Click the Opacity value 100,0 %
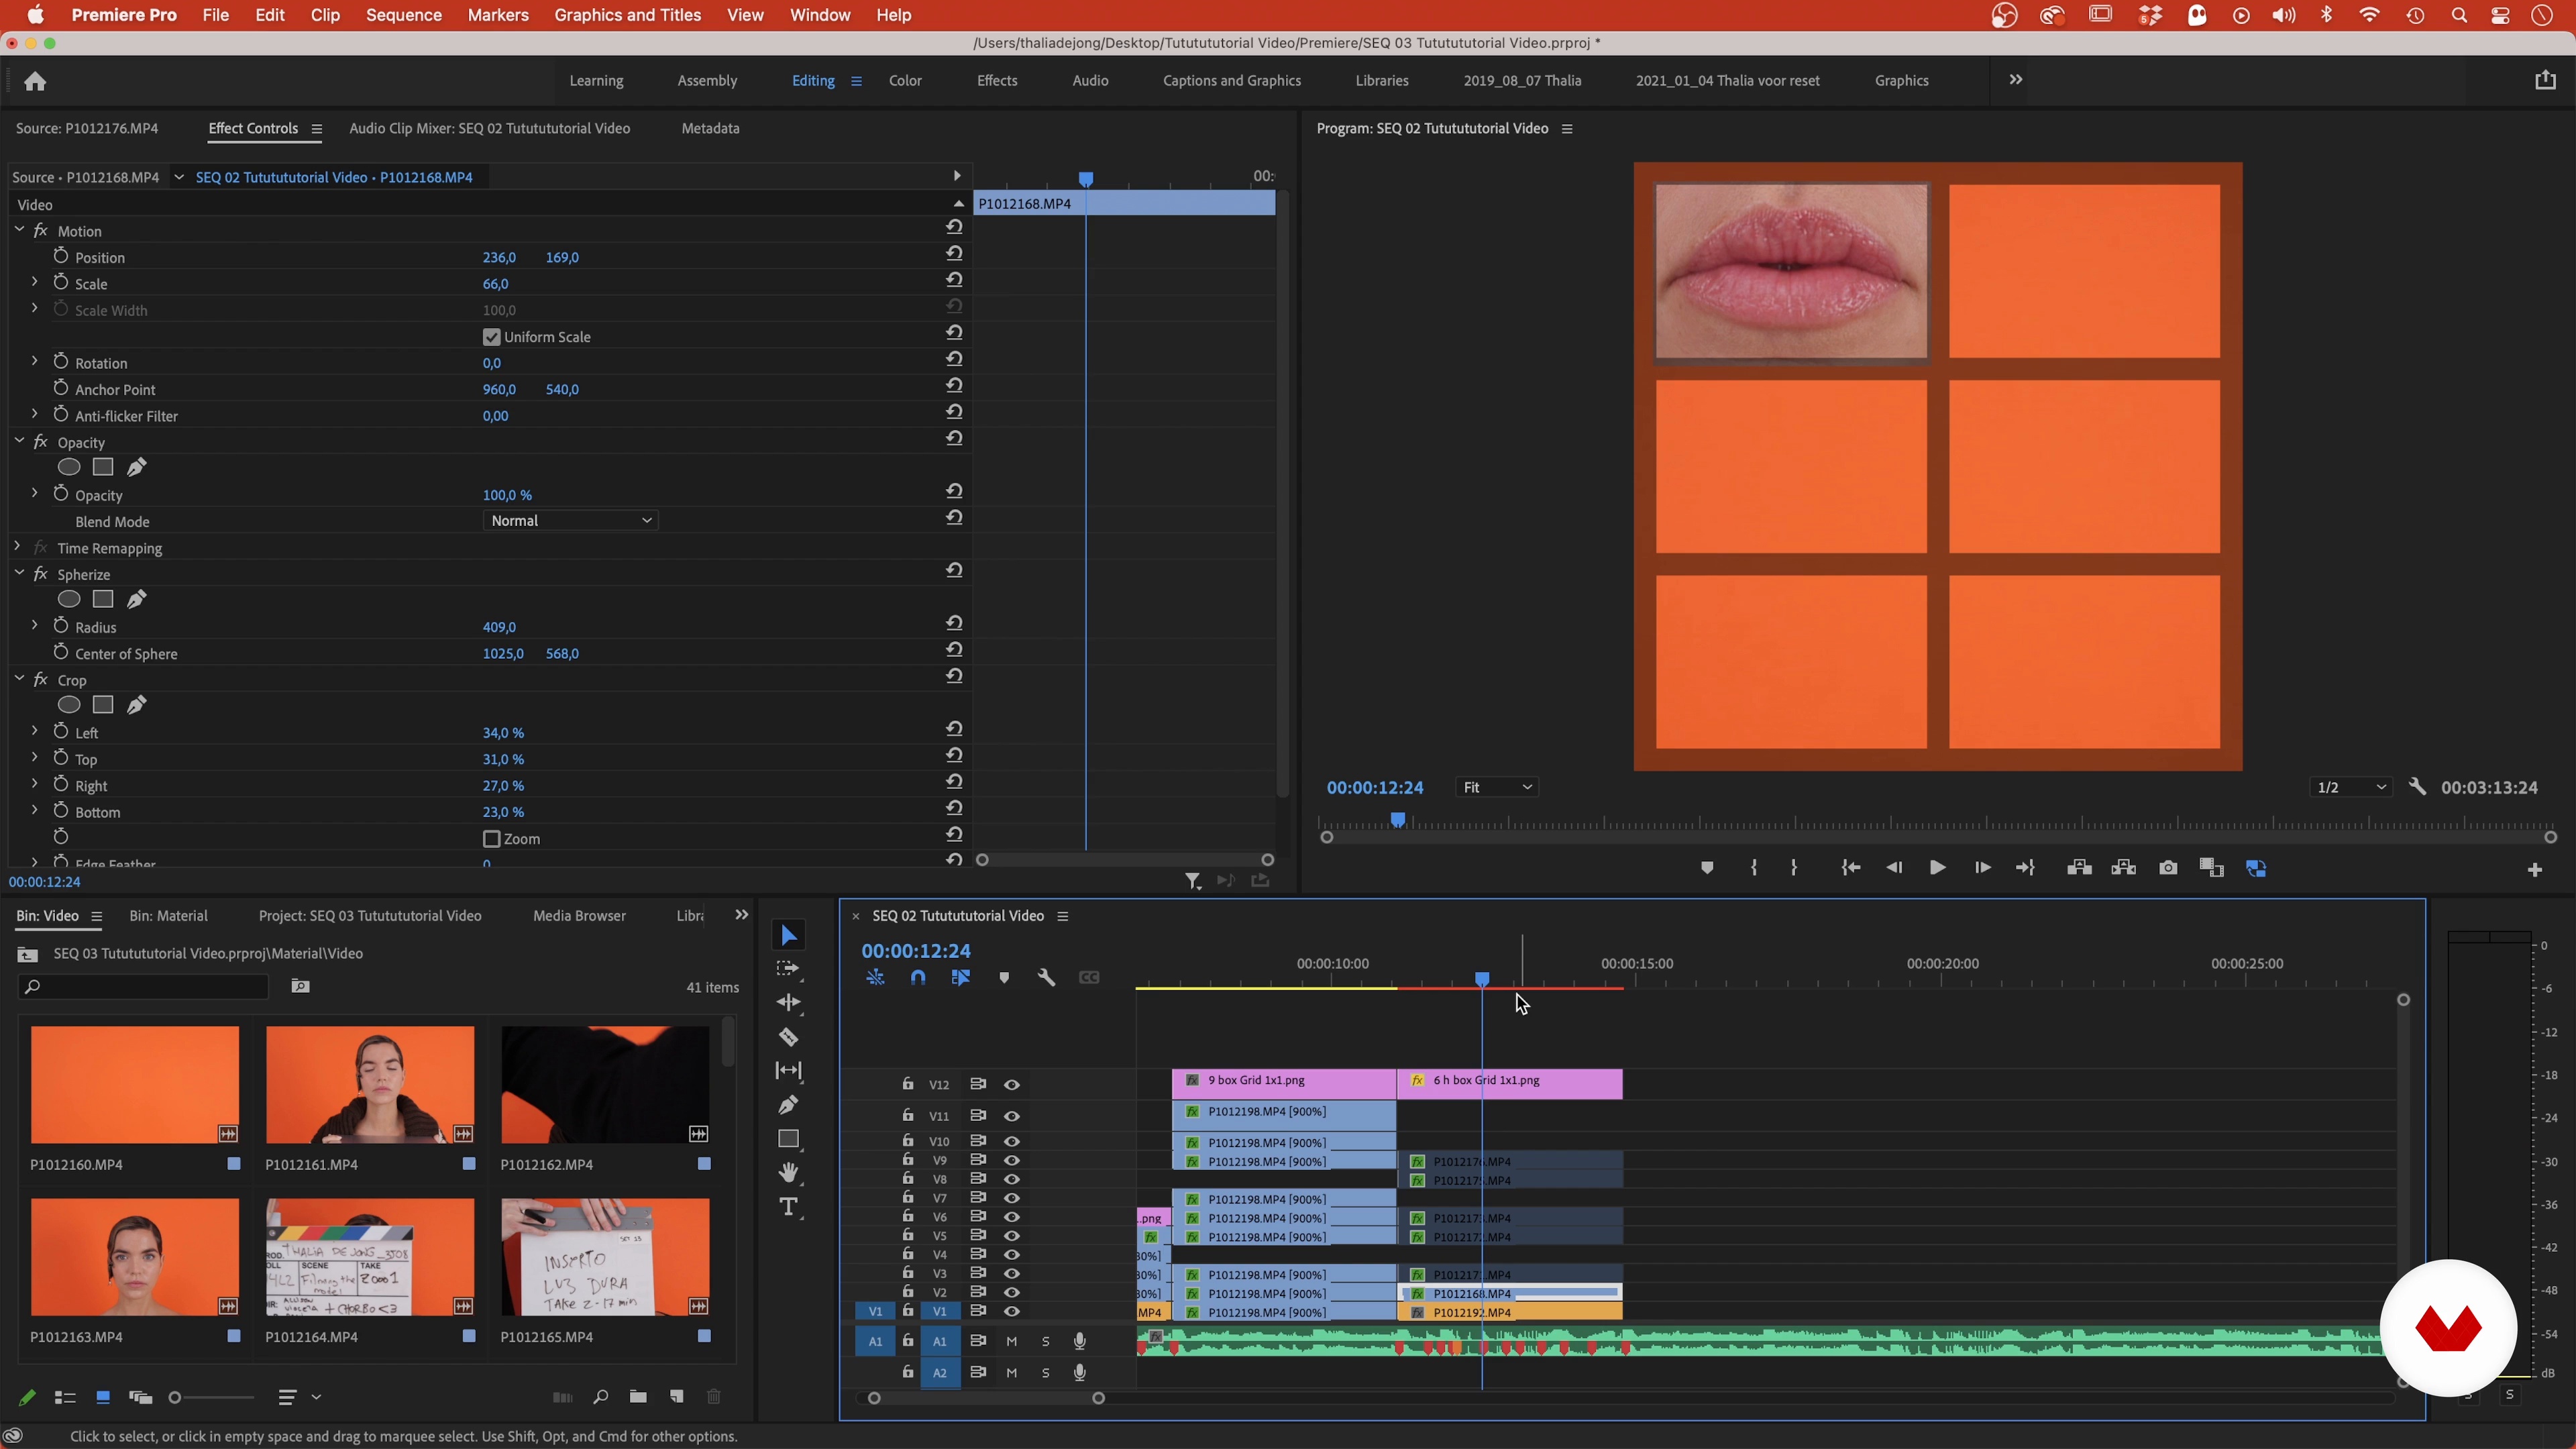 pos(507,495)
